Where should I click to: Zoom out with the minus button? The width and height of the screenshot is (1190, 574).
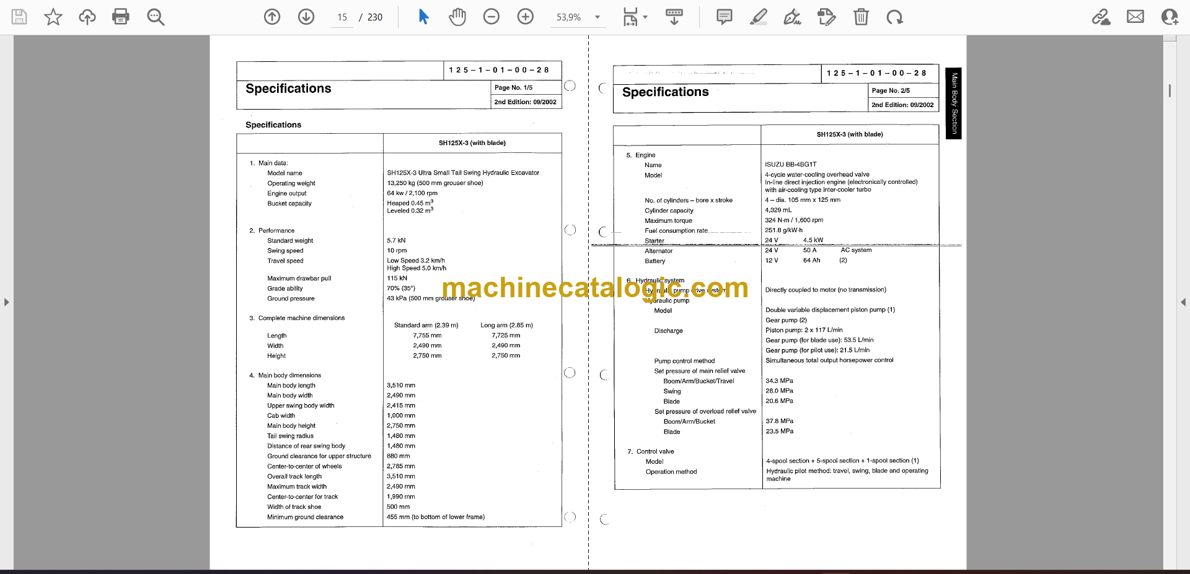tap(491, 17)
